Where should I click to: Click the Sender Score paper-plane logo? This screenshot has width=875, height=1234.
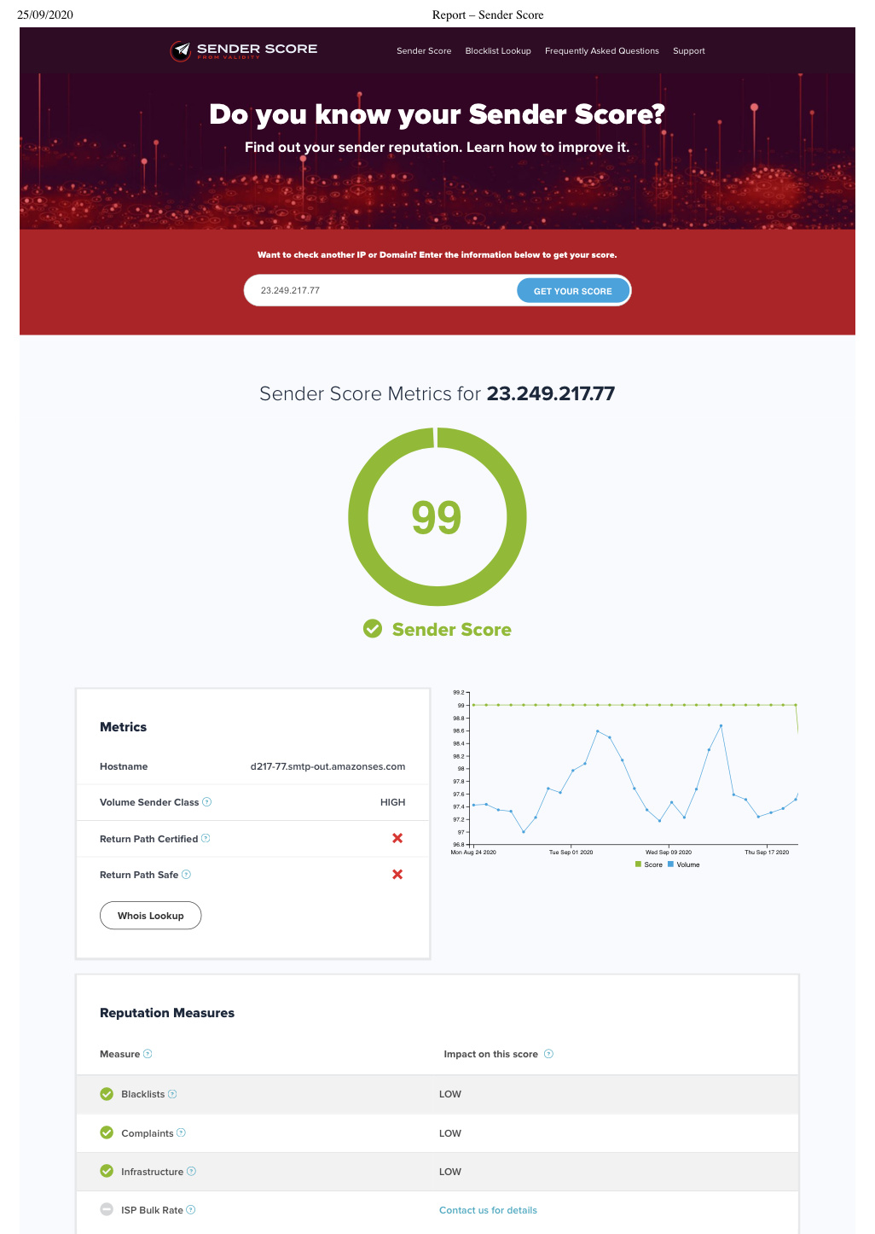click(x=181, y=51)
